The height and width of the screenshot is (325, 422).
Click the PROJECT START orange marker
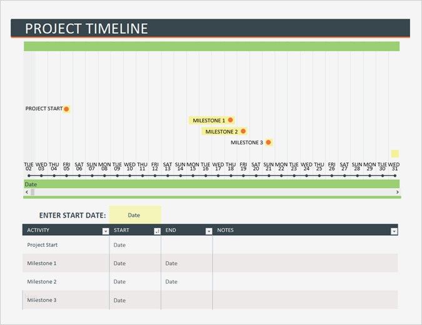[x=66, y=109]
